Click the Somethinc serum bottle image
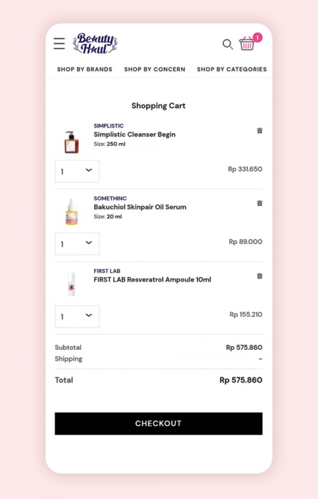 pos(71,212)
